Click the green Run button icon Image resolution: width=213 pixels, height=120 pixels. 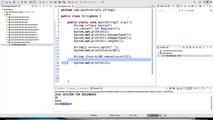pos(55,2)
